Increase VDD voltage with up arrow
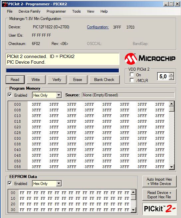Image resolution: width=181 pixels, height=218 pixels. pos(171,75)
